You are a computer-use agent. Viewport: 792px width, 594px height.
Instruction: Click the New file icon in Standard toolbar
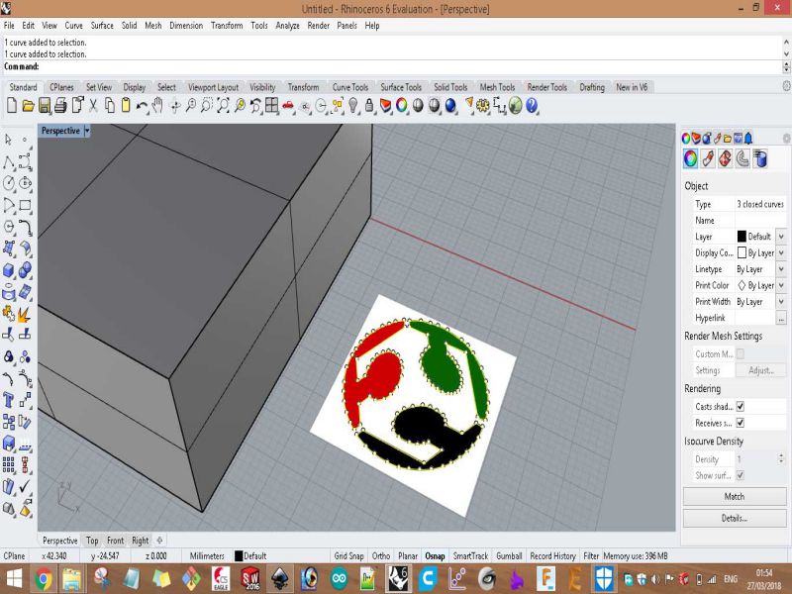coord(12,106)
